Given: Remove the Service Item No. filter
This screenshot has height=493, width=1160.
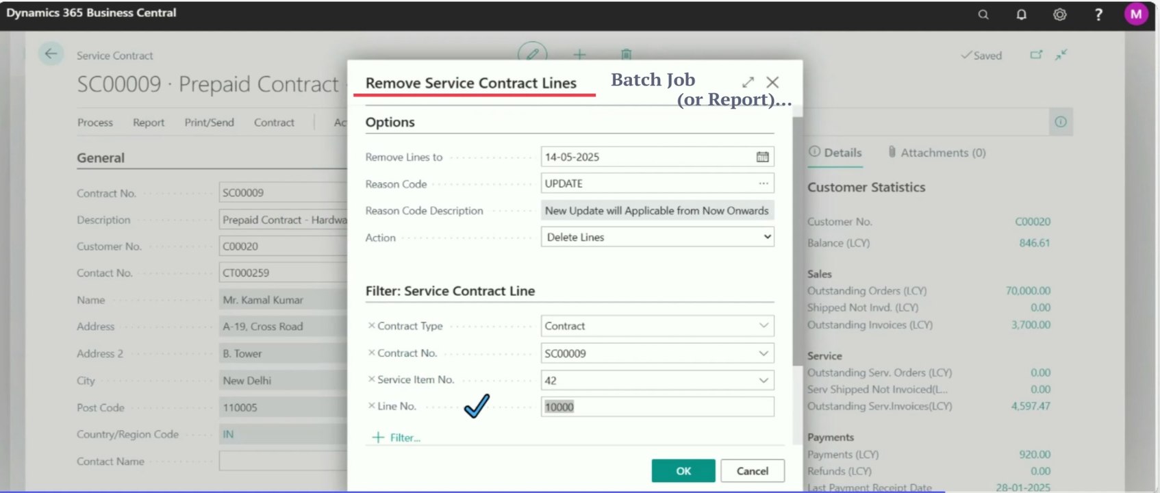Looking at the screenshot, I should pyautogui.click(x=371, y=379).
